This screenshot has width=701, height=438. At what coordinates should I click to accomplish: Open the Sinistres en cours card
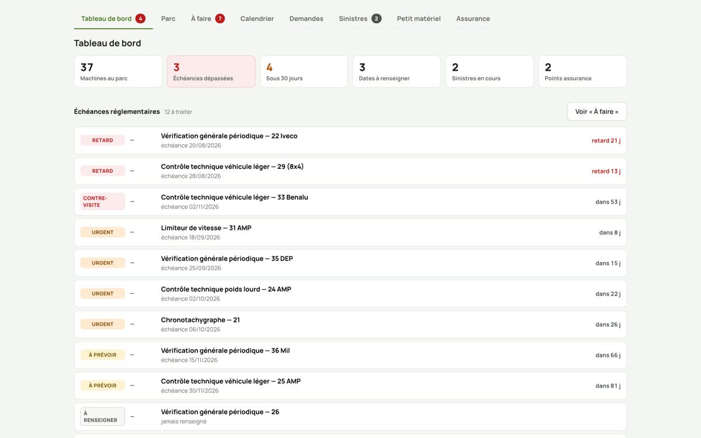tap(490, 71)
